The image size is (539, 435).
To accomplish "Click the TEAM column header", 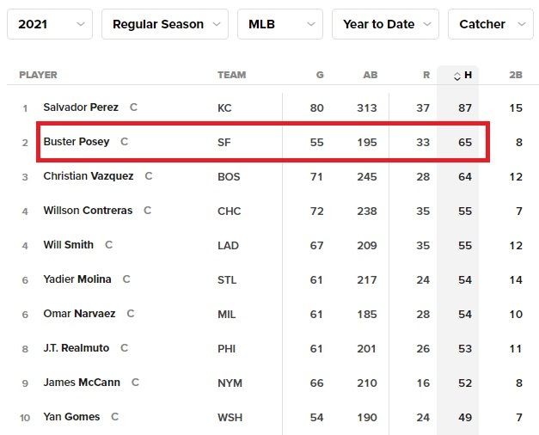I will click(231, 75).
